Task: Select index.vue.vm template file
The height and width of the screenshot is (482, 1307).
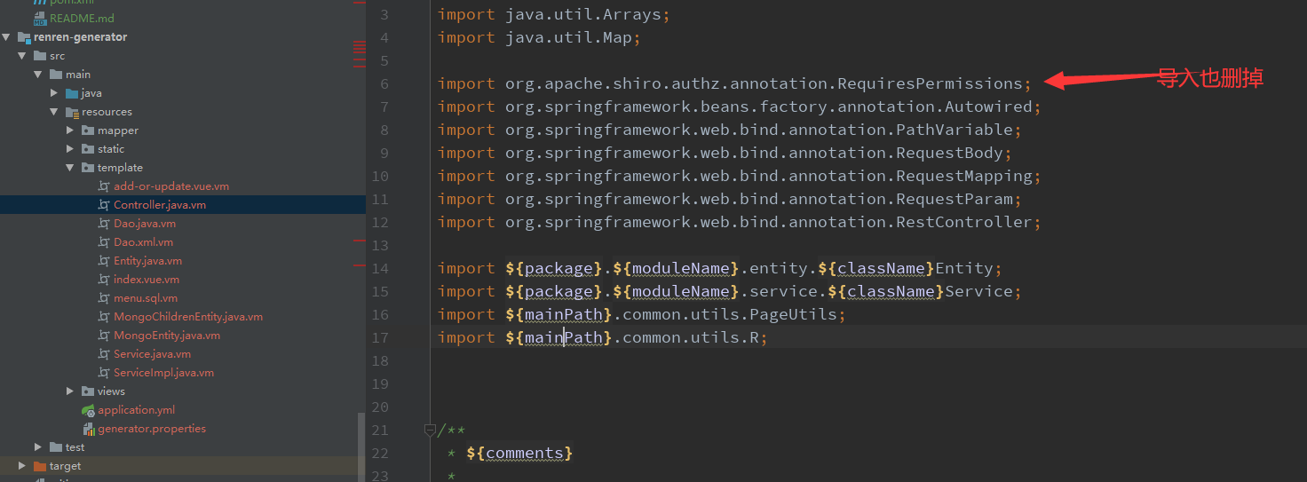Action: point(147,280)
